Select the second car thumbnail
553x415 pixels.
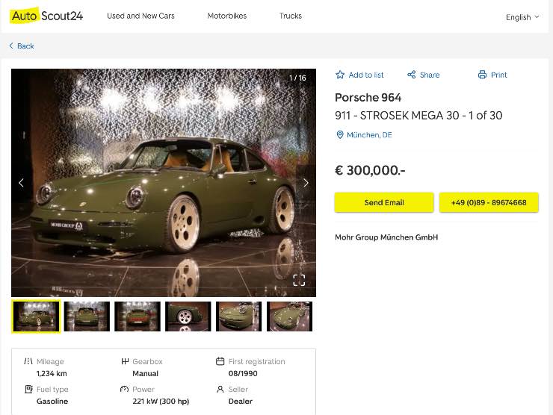(87, 316)
